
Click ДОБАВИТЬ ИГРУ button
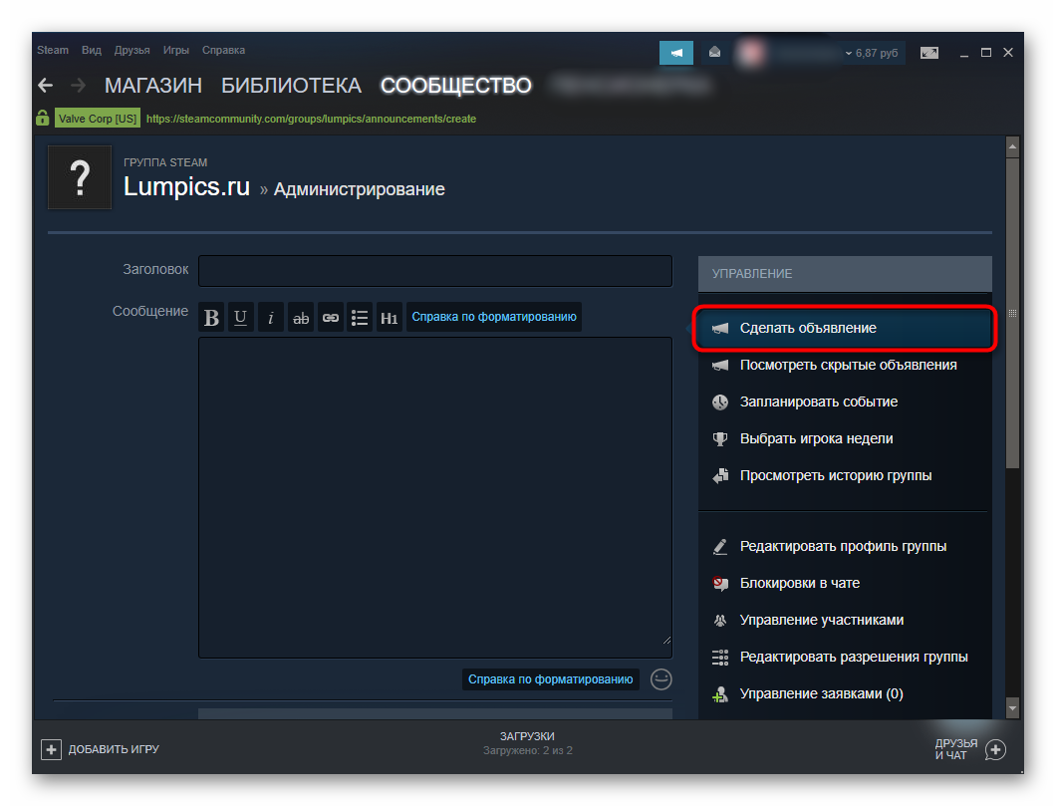click(101, 749)
